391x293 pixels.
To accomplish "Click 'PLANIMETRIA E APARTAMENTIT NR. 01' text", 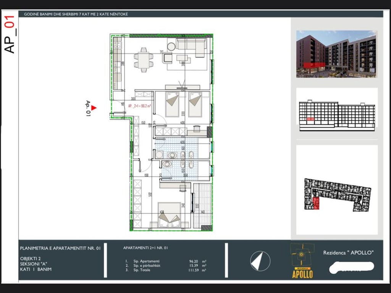I will [x=60, y=248].
